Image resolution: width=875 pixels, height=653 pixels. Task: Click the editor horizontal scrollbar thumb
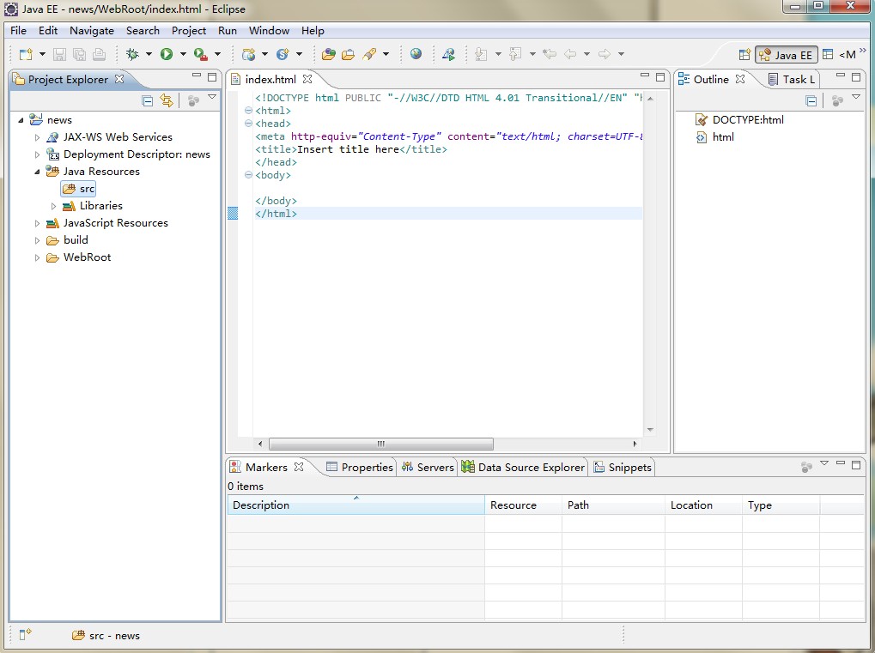click(x=380, y=444)
